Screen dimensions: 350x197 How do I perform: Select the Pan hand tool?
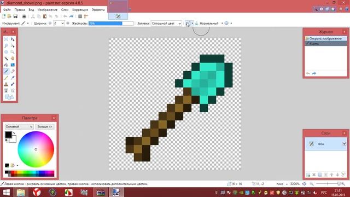coord(13,59)
